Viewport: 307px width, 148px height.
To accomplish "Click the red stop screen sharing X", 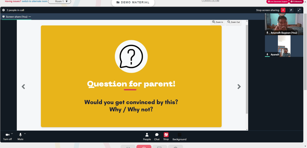I will click(283, 10).
